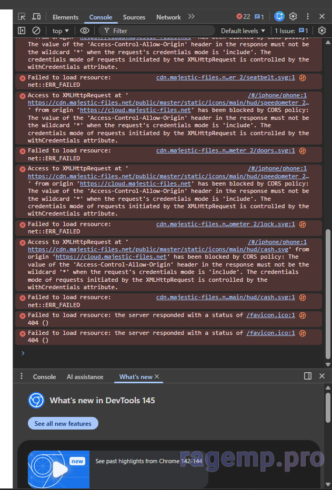
Task: Open the console settings gear icon
Action: [x=321, y=31]
